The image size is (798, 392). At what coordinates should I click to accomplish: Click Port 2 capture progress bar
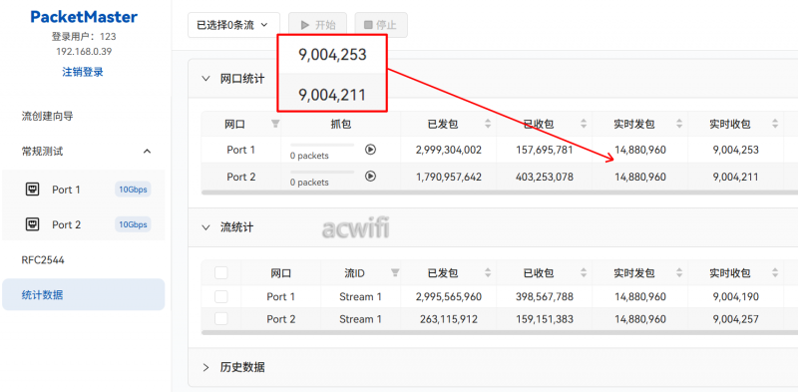[321, 173]
